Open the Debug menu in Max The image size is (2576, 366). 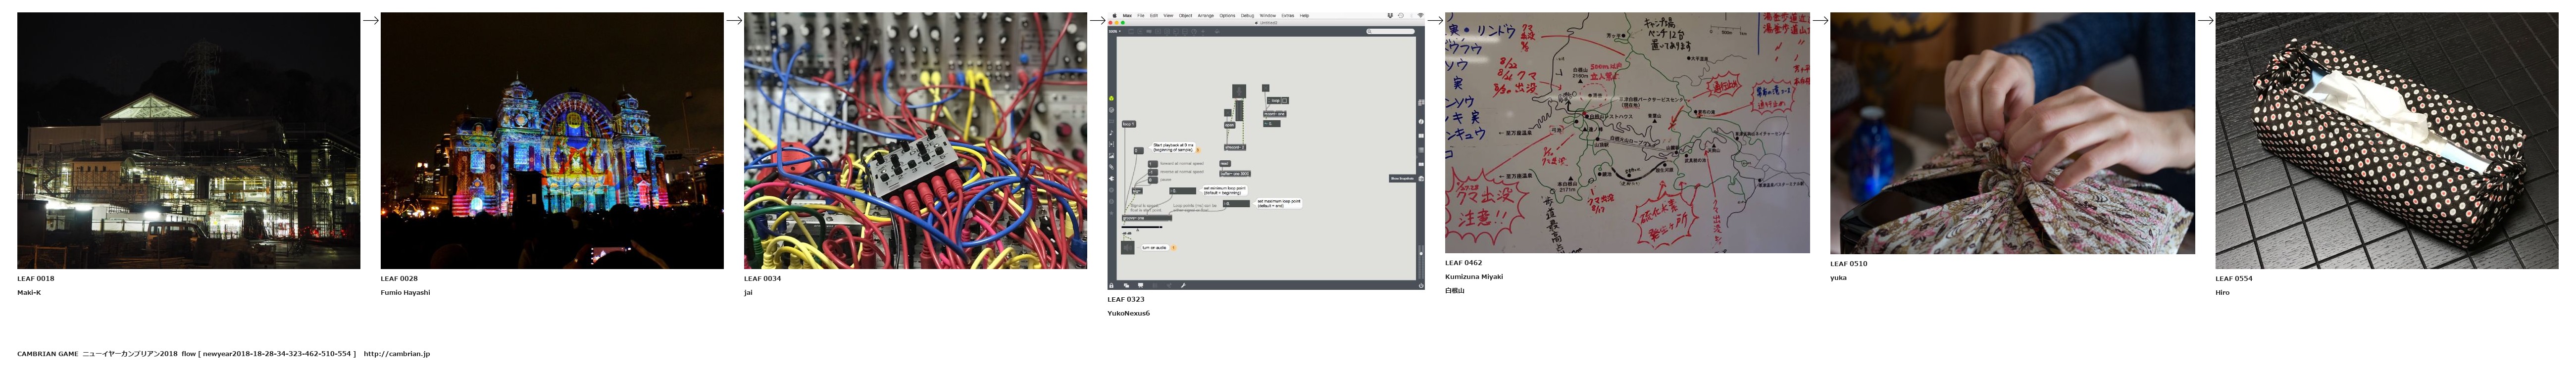pos(1247,16)
